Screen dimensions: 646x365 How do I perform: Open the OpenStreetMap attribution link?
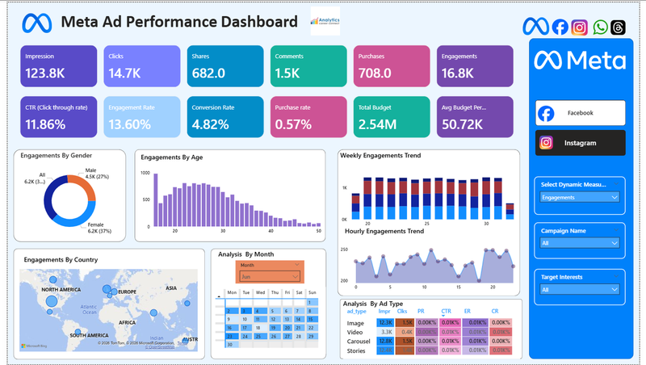tap(160, 347)
